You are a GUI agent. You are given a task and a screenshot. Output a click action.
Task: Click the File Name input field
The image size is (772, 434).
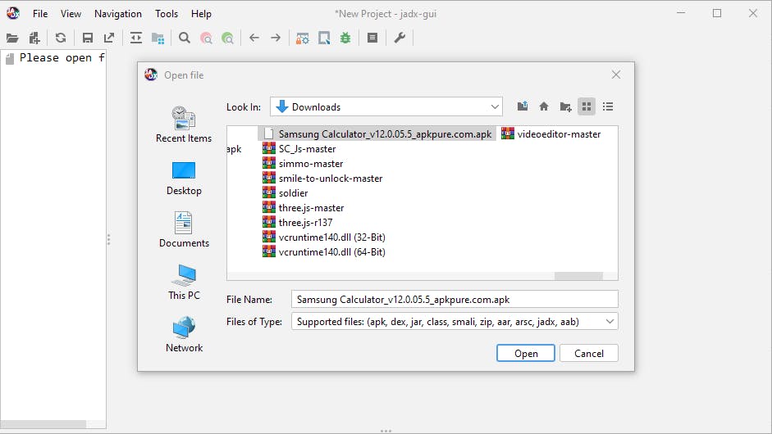[x=455, y=300]
